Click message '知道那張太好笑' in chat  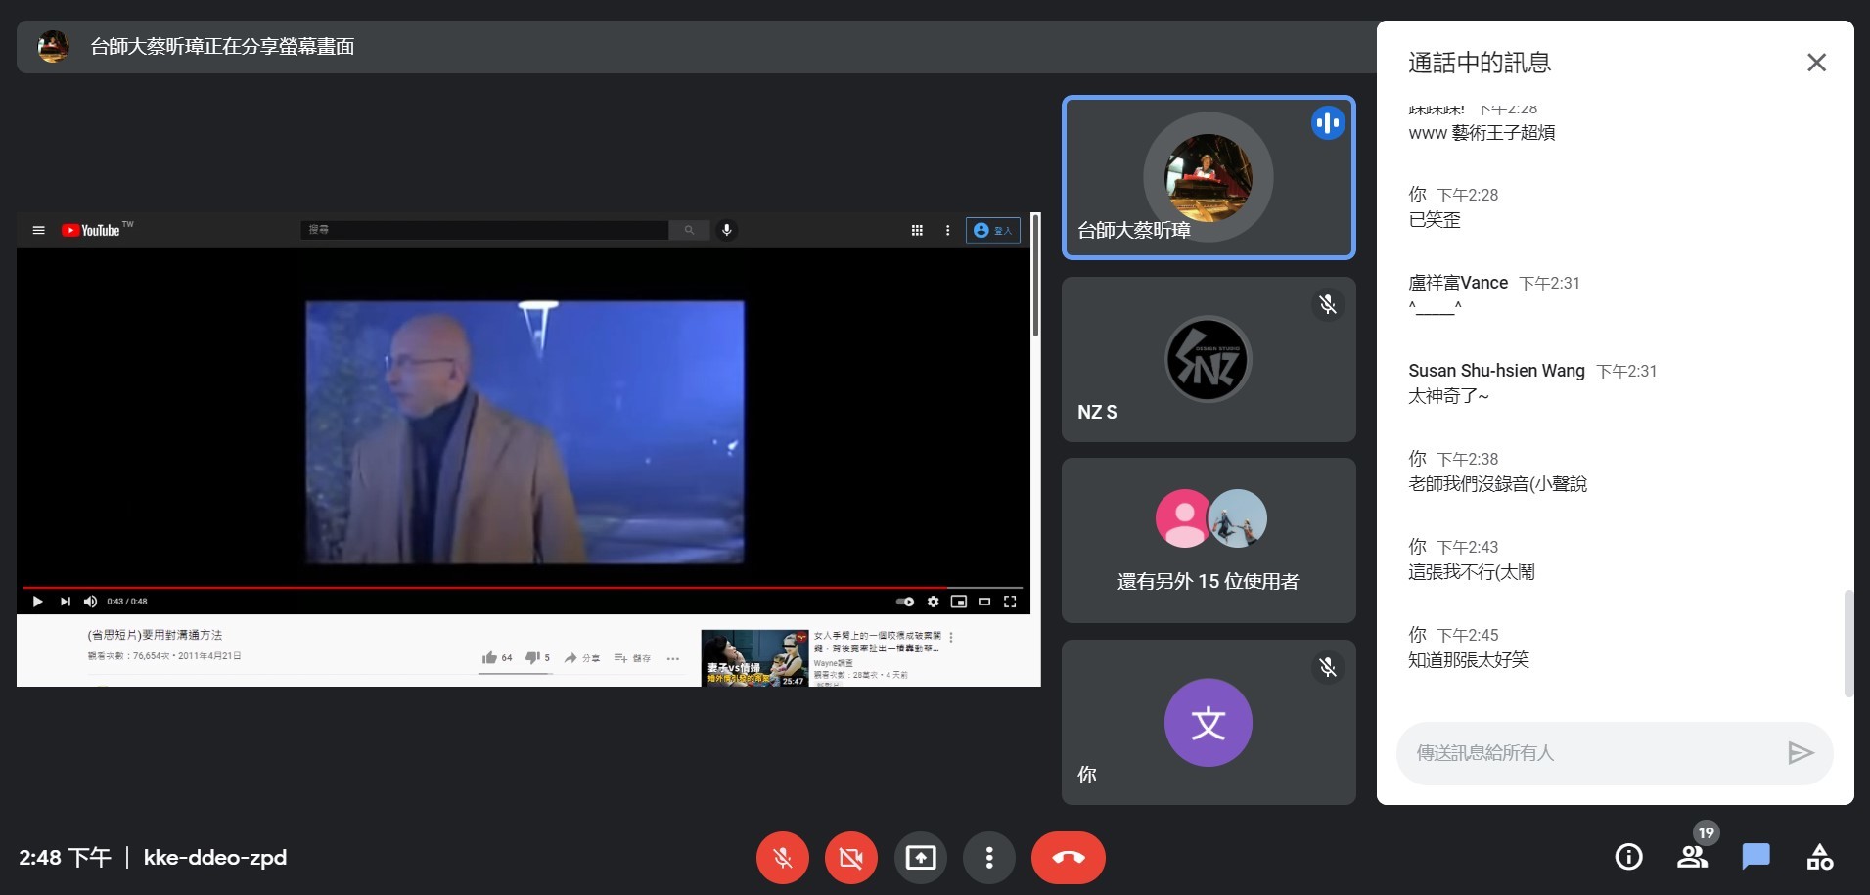click(x=1469, y=660)
